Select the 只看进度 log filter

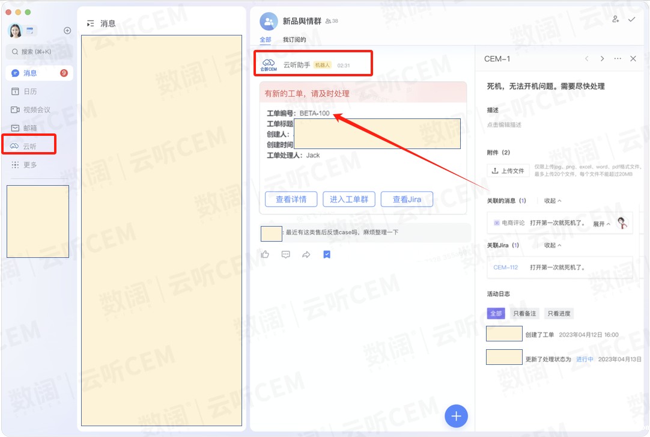coord(559,313)
